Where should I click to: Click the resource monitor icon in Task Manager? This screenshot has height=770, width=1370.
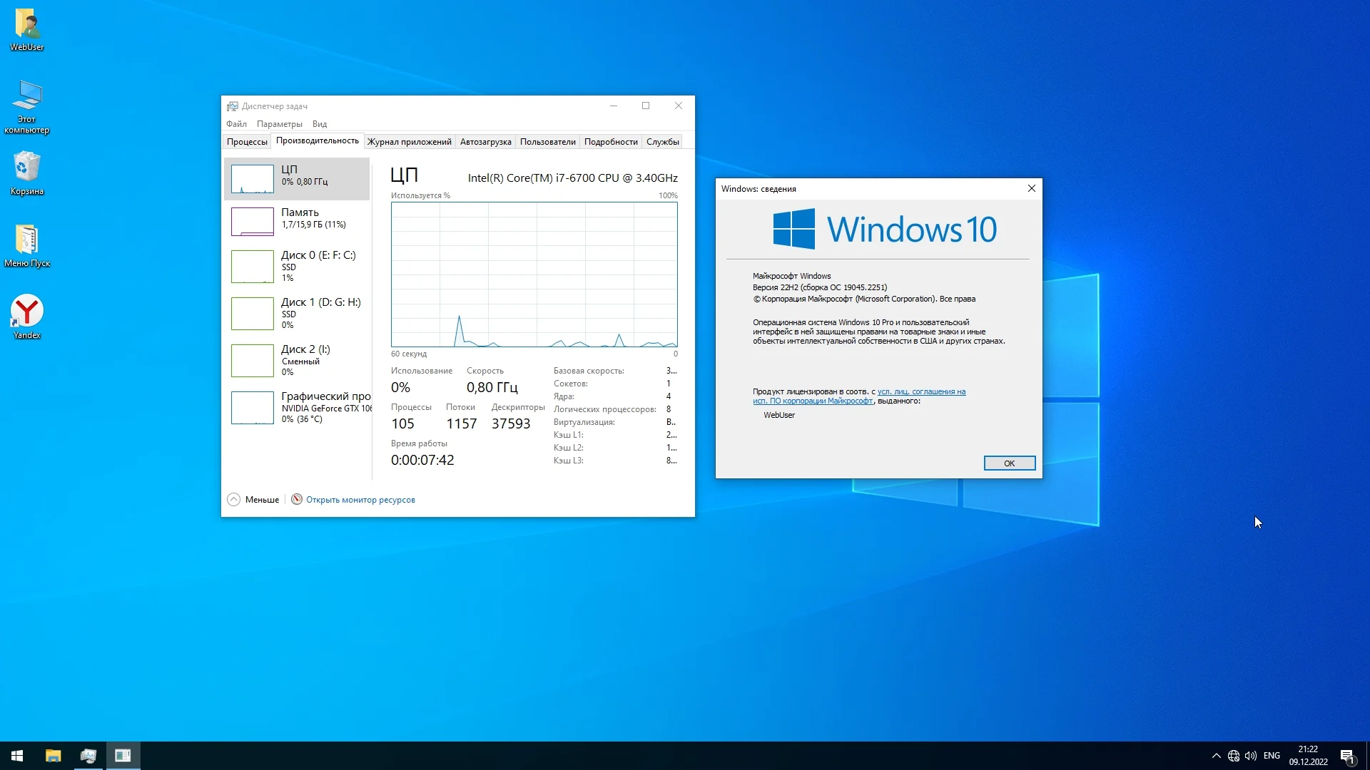297,499
